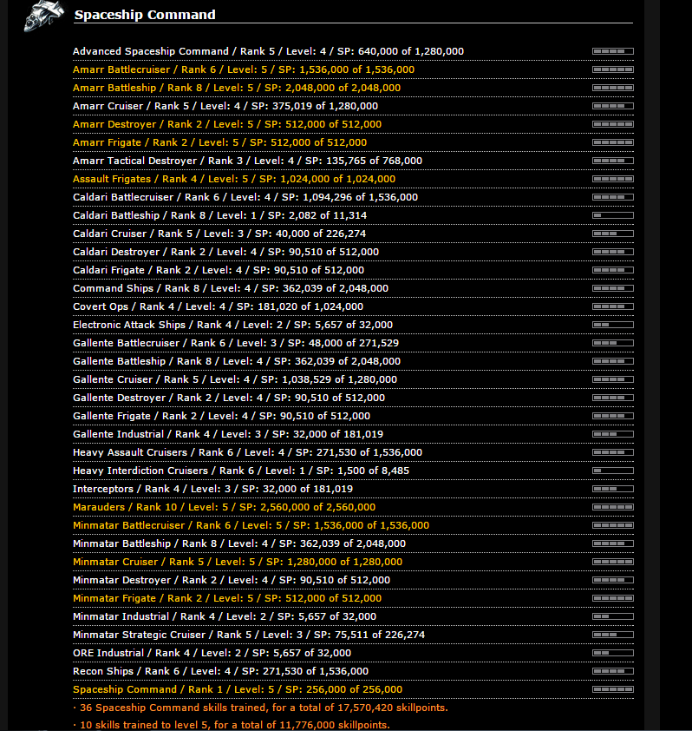The width and height of the screenshot is (692, 731).
Task: Select the Heavy Assault Cruisers skill row
Action: [353, 451]
